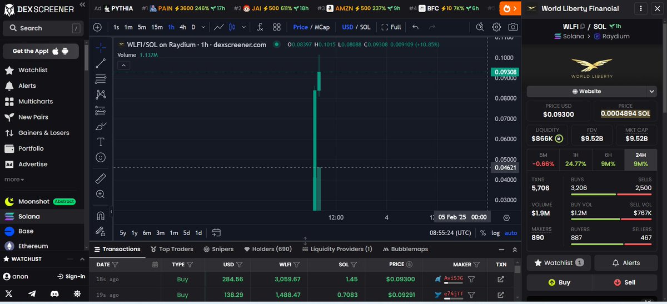Switch to the Top Traders tab
The height and width of the screenshot is (304, 667).
pos(172,249)
